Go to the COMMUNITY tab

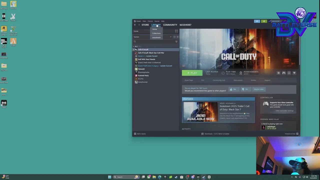pyautogui.click(x=170, y=25)
